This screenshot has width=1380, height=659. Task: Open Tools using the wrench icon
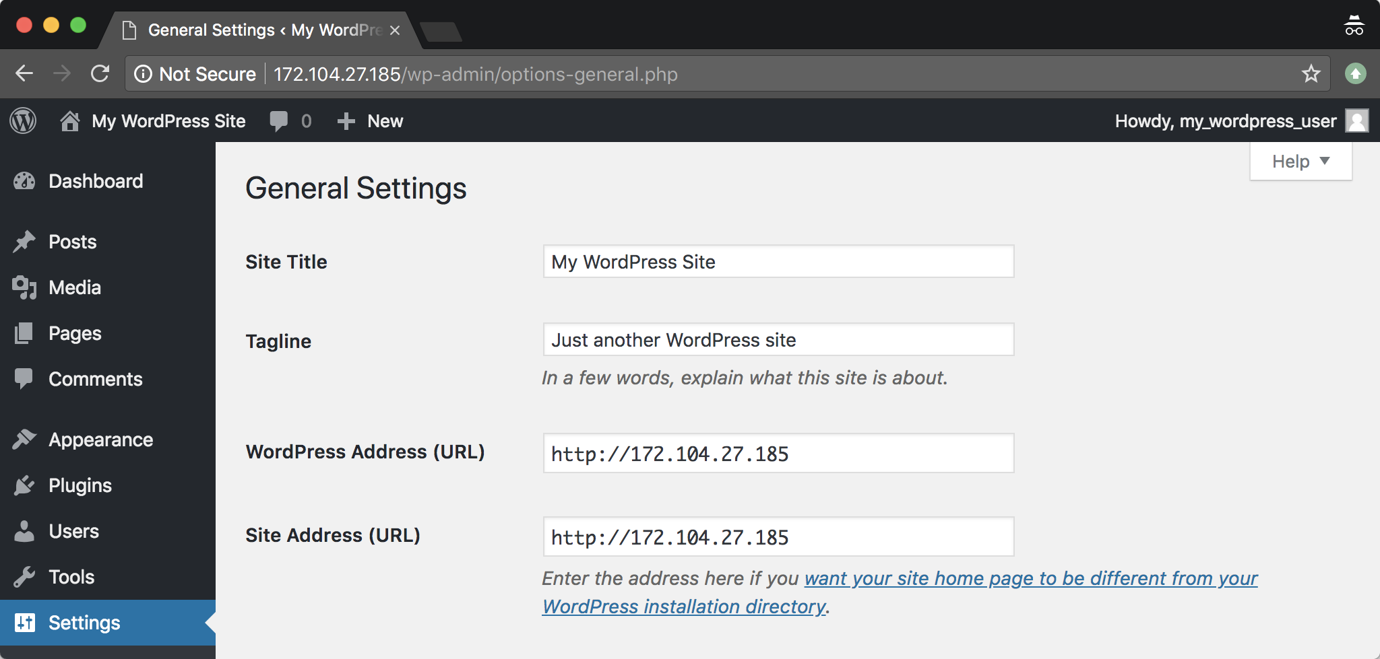coord(24,577)
